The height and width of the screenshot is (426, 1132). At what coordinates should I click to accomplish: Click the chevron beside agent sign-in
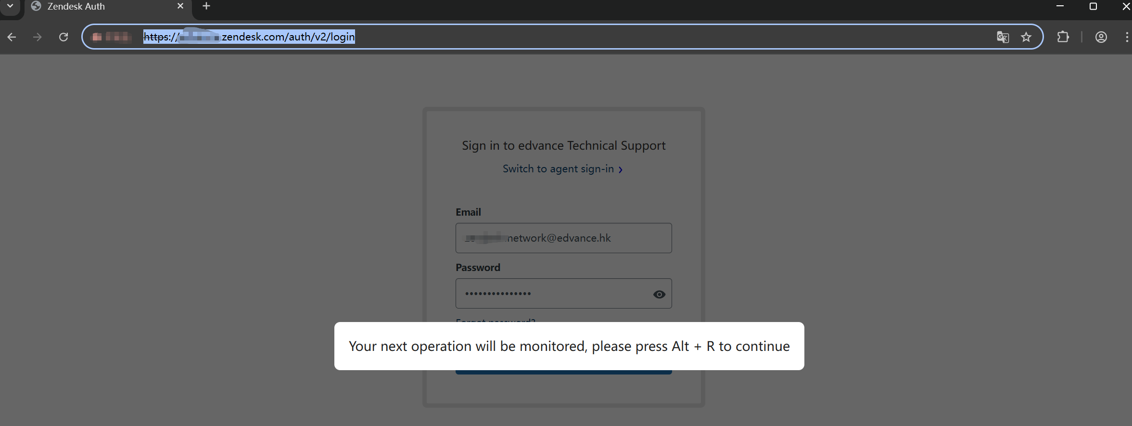coord(620,169)
